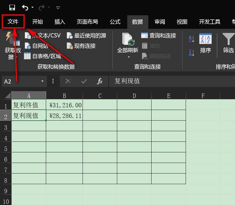This screenshot has width=235, height=205.
Task: Open the 页面布局 ribbon tab
Action: 87,22
